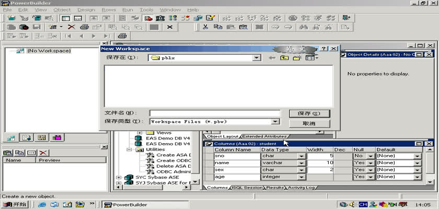Click the binoculars Find icon

coord(304,27)
